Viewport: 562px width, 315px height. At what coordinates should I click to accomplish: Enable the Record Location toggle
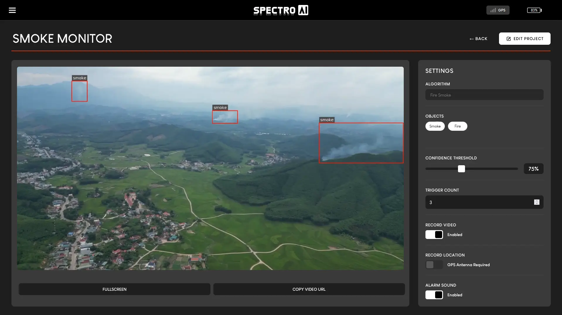point(434,265)
